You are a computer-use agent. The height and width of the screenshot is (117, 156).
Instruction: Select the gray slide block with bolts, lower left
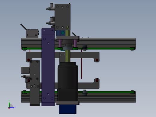pyautogui.click(x=34, y=83)
